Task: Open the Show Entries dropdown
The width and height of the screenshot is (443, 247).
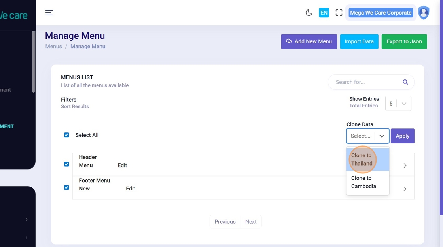Action: 398,104
